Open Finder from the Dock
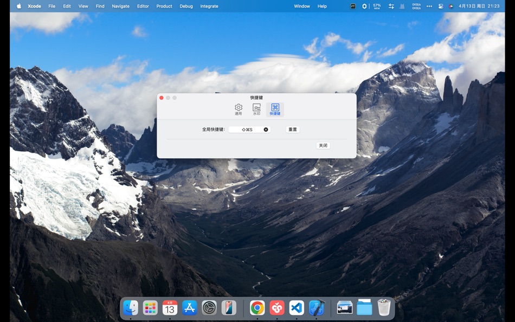Screen dimensions: 515x322 131,307
